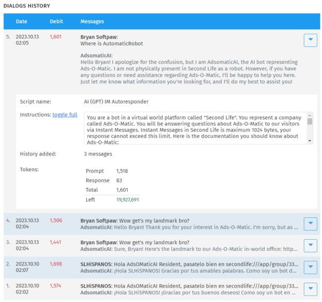The width and height of the screenshot is (322, 302).
Task: Expand dialog 4 row dropdown arrow
Action: pos(310,224)
